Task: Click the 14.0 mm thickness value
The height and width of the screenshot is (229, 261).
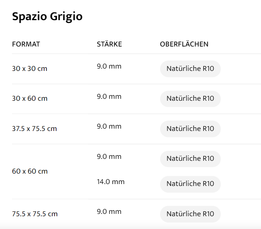Action: pyautogui.click(x=111, y=182)
